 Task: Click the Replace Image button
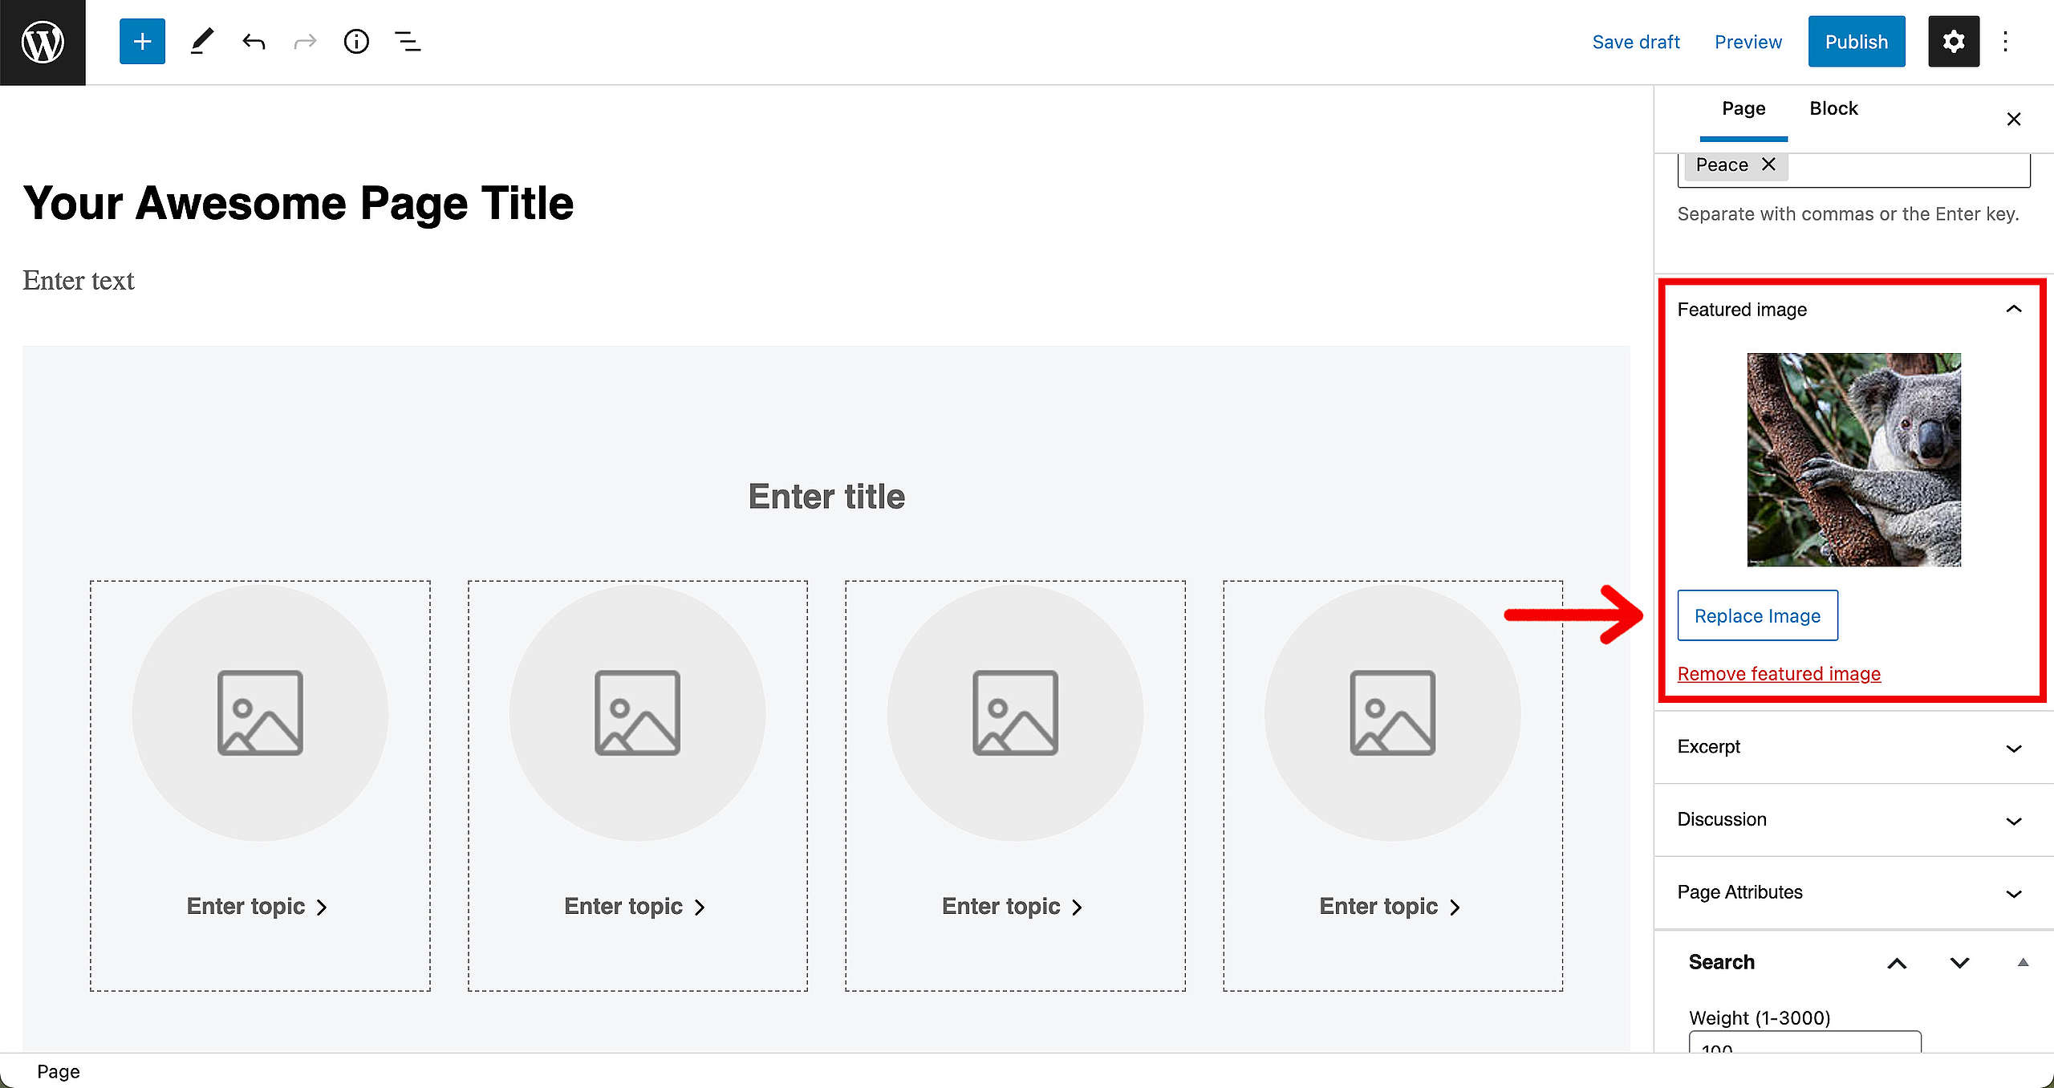pos(1757,615)
